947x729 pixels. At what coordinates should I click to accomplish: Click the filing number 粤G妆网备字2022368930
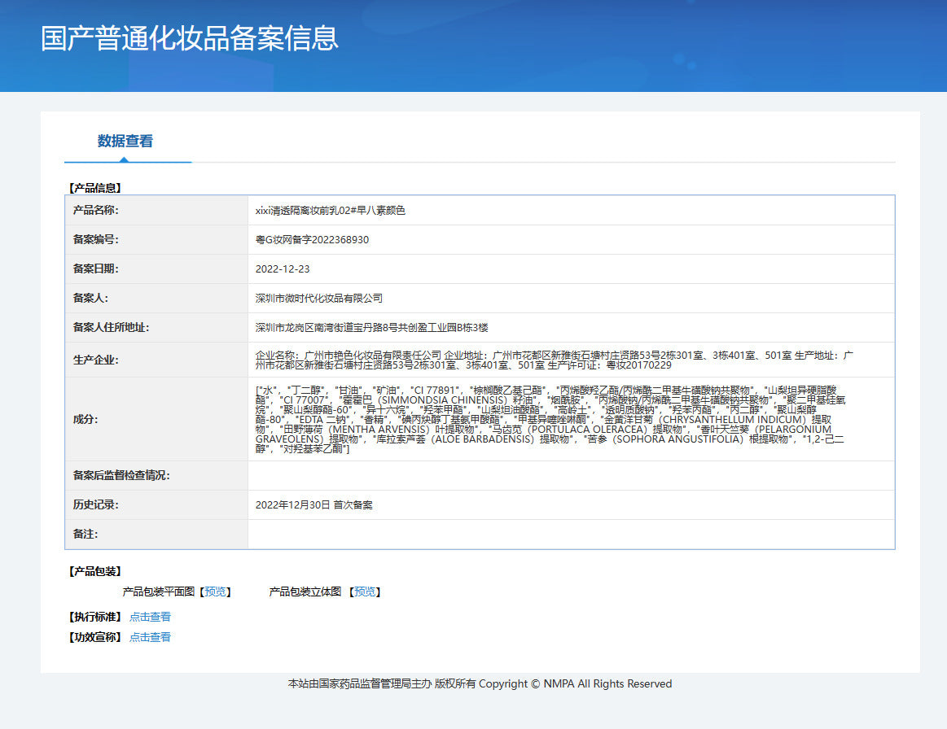[x=312, y=239]
